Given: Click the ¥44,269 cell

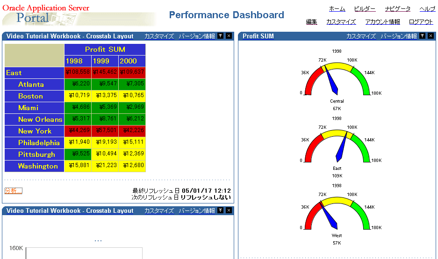Looking at the screenshot, I should [78, 131].
